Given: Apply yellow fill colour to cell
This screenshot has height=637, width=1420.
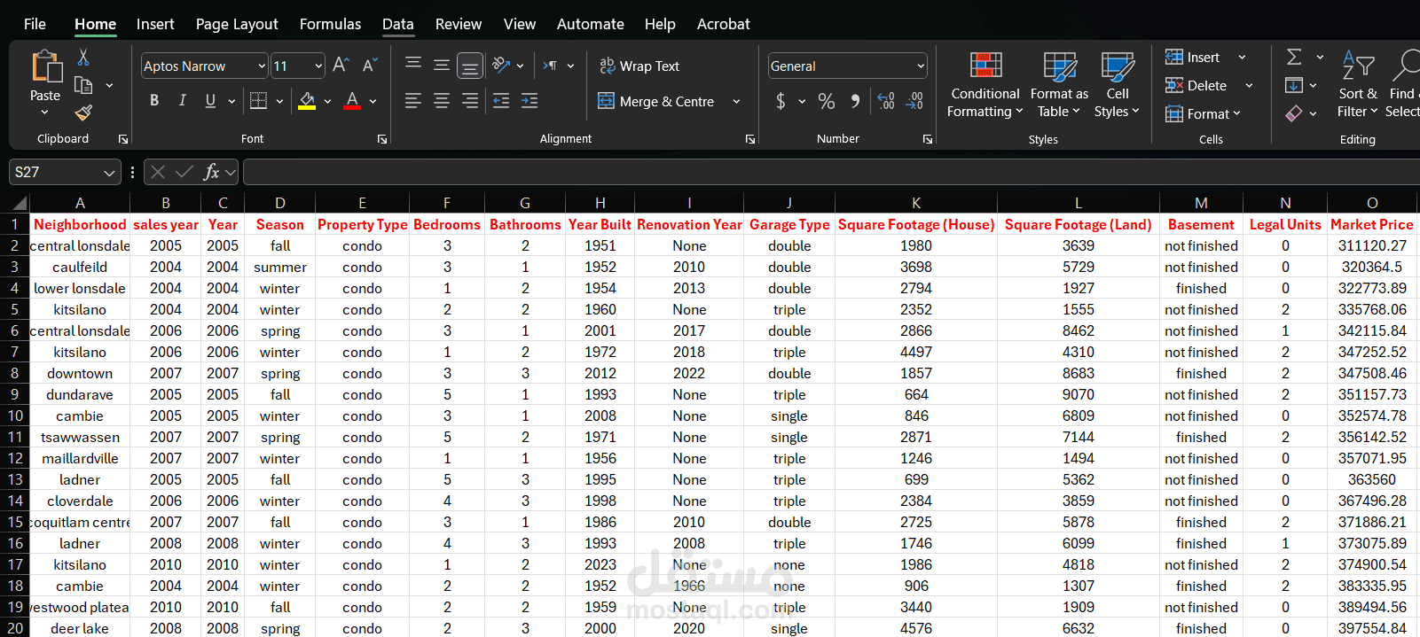Looking at the screenshot, I should (307, 101).
